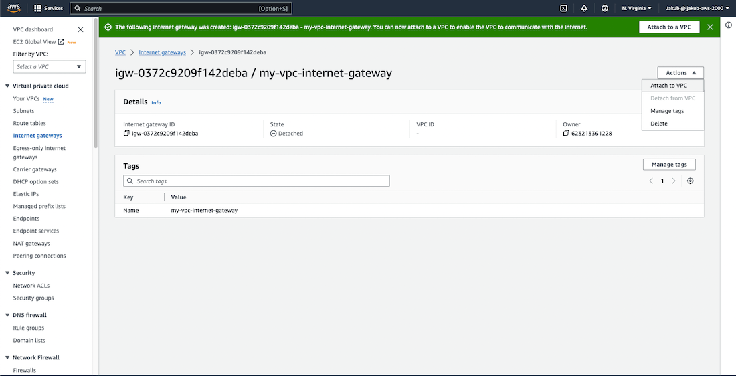Click the Manage tags button in Tags panel
Image resolution: width=736 pixels, height=376 pixels.
(x=669, y=165)
